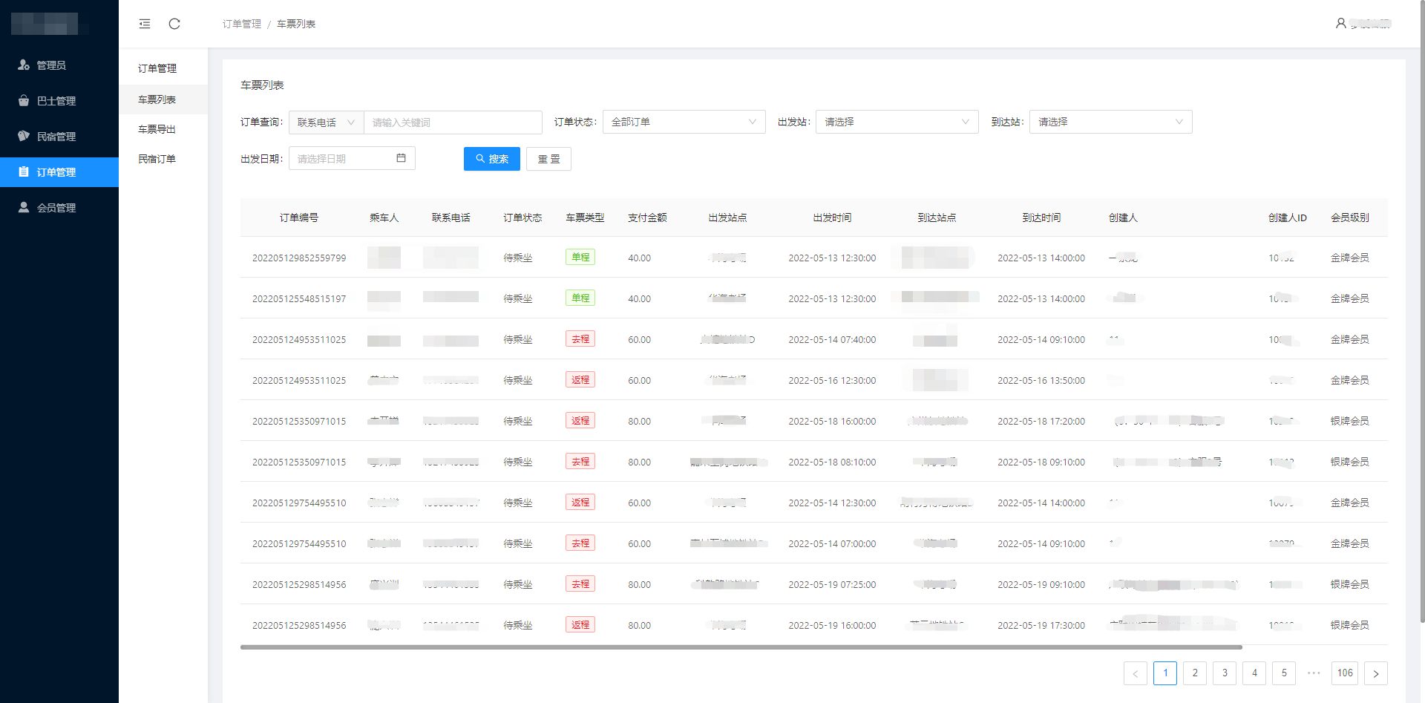The height and width of the screenshot is (703, 1425).
Task: Select 车票列表 submenu item
Action: [163, 99]
